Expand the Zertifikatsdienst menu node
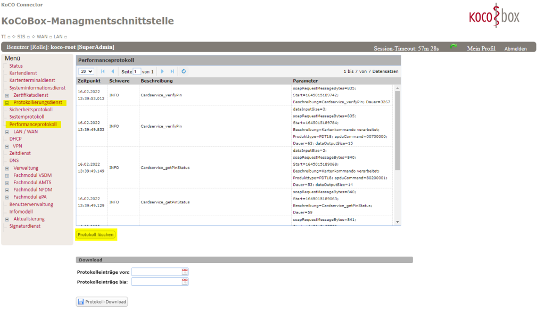Image resolution: width=545 pixels, height=312 pixels. pyautogui.click(x=7, y=95)
